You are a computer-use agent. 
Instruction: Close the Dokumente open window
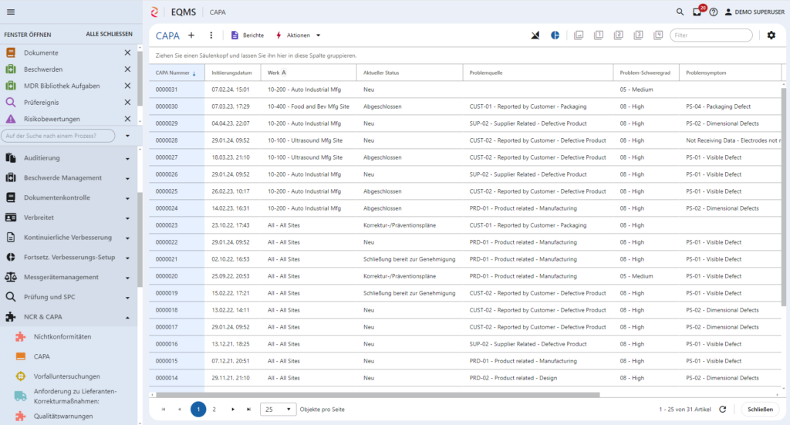click(127, 52)
